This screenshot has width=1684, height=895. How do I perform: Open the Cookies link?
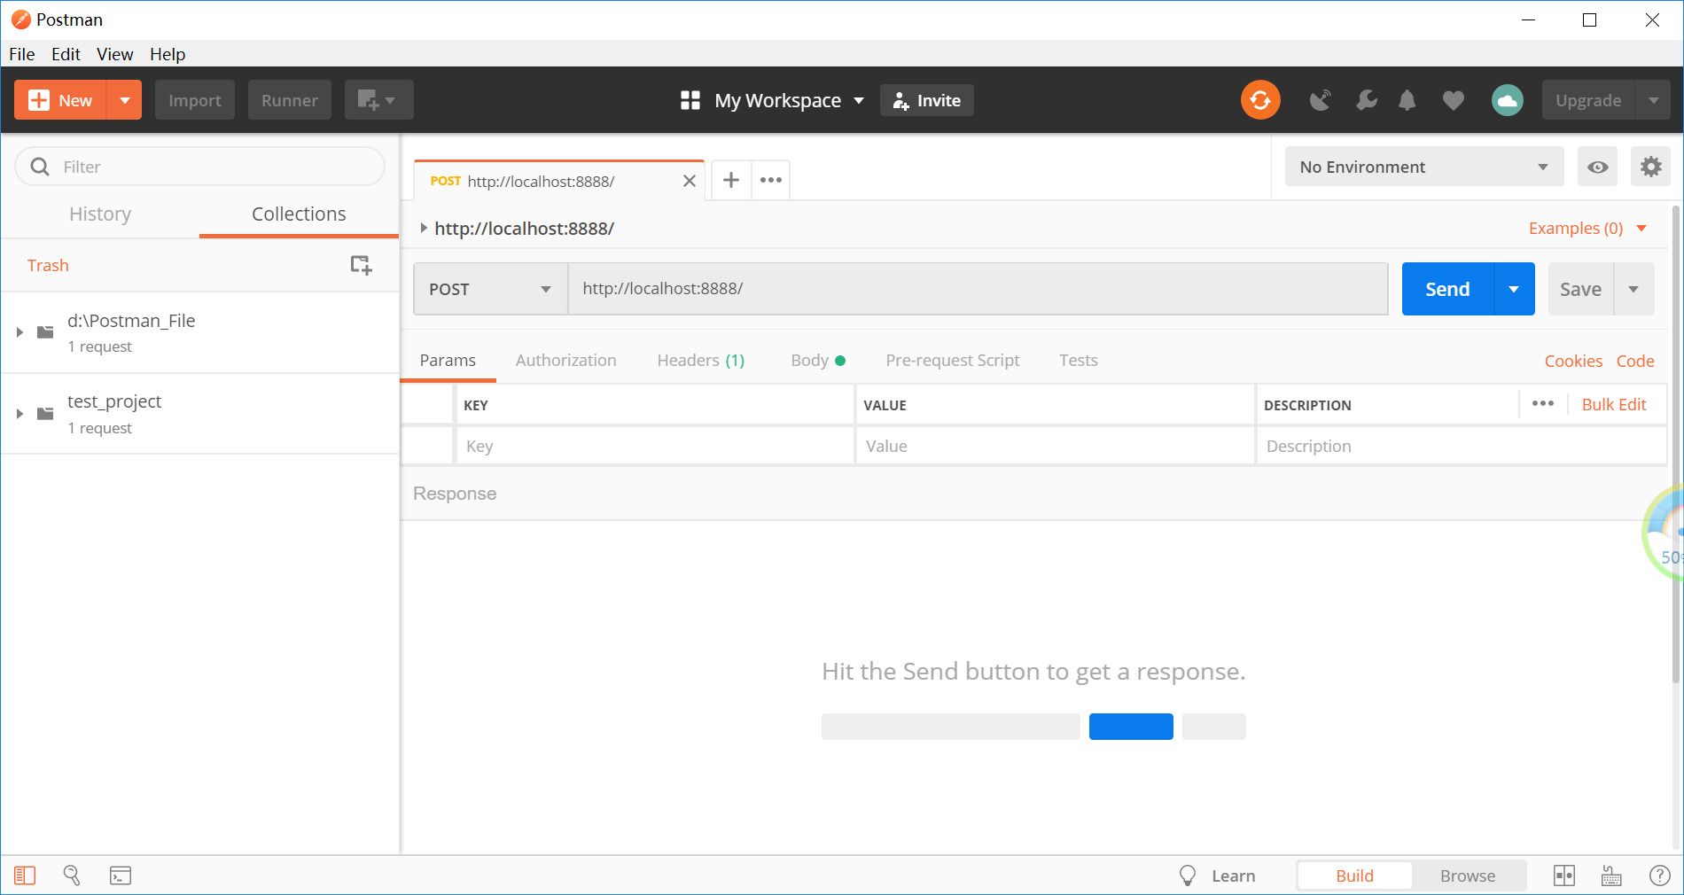click(1573, 361)
